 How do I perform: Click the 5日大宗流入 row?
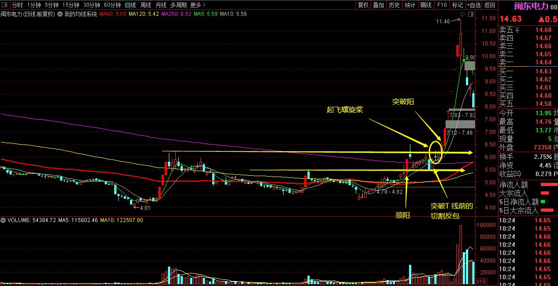tap(528, 210)
